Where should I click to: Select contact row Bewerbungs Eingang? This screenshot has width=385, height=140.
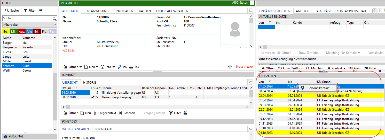155,97
